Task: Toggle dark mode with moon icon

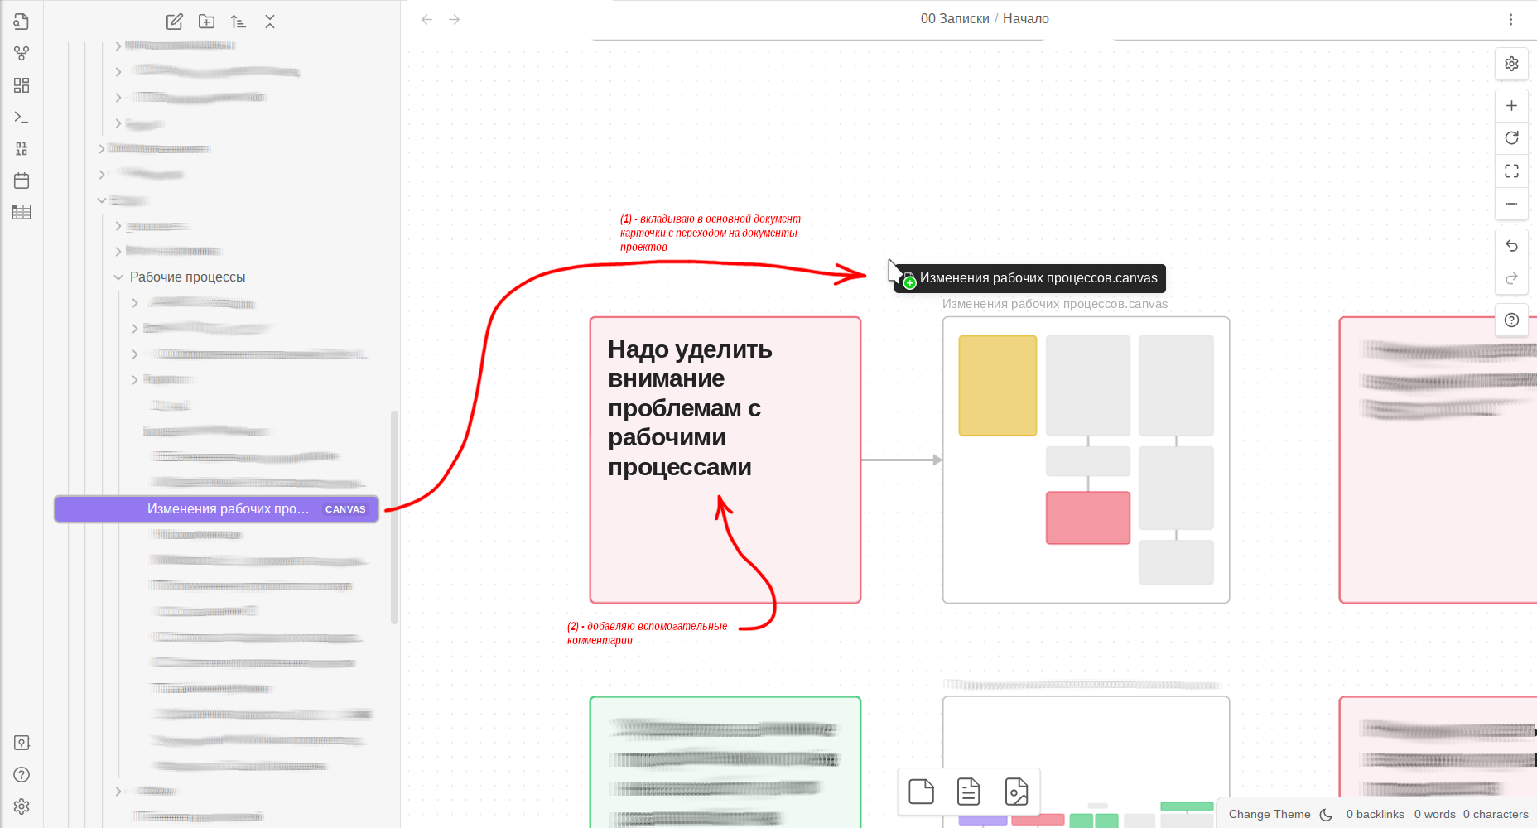Action: 1326,815
